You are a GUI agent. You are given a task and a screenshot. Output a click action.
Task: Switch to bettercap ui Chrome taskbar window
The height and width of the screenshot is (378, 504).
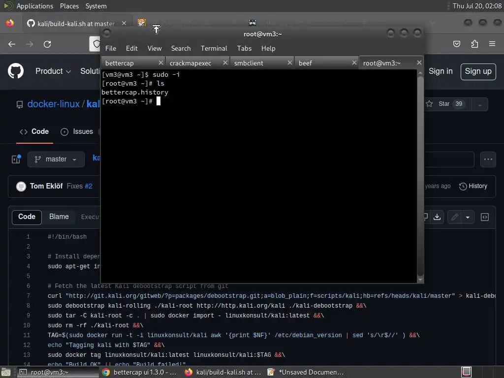tap(140, 372)
